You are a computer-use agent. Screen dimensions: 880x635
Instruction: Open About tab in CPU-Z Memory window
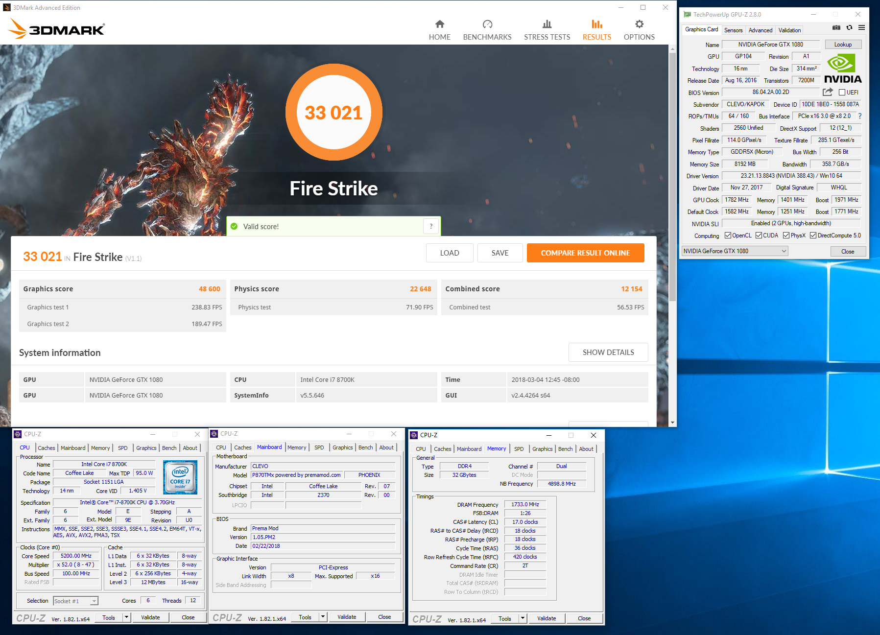tap(586, 449)
